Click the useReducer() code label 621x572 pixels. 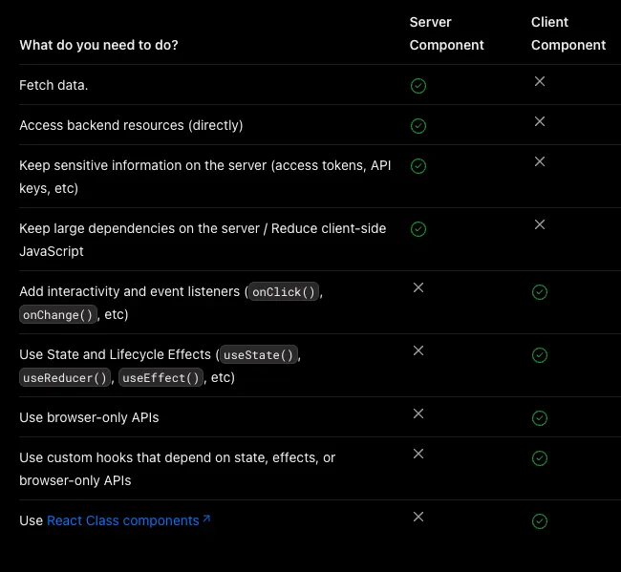coord(65,378)
